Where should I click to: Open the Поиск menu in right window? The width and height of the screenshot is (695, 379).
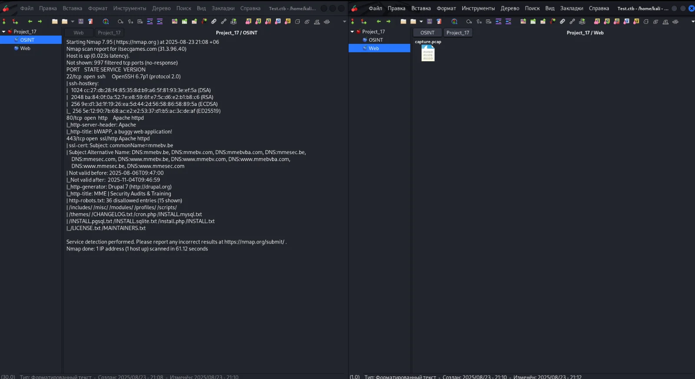[x=532, y=8]
